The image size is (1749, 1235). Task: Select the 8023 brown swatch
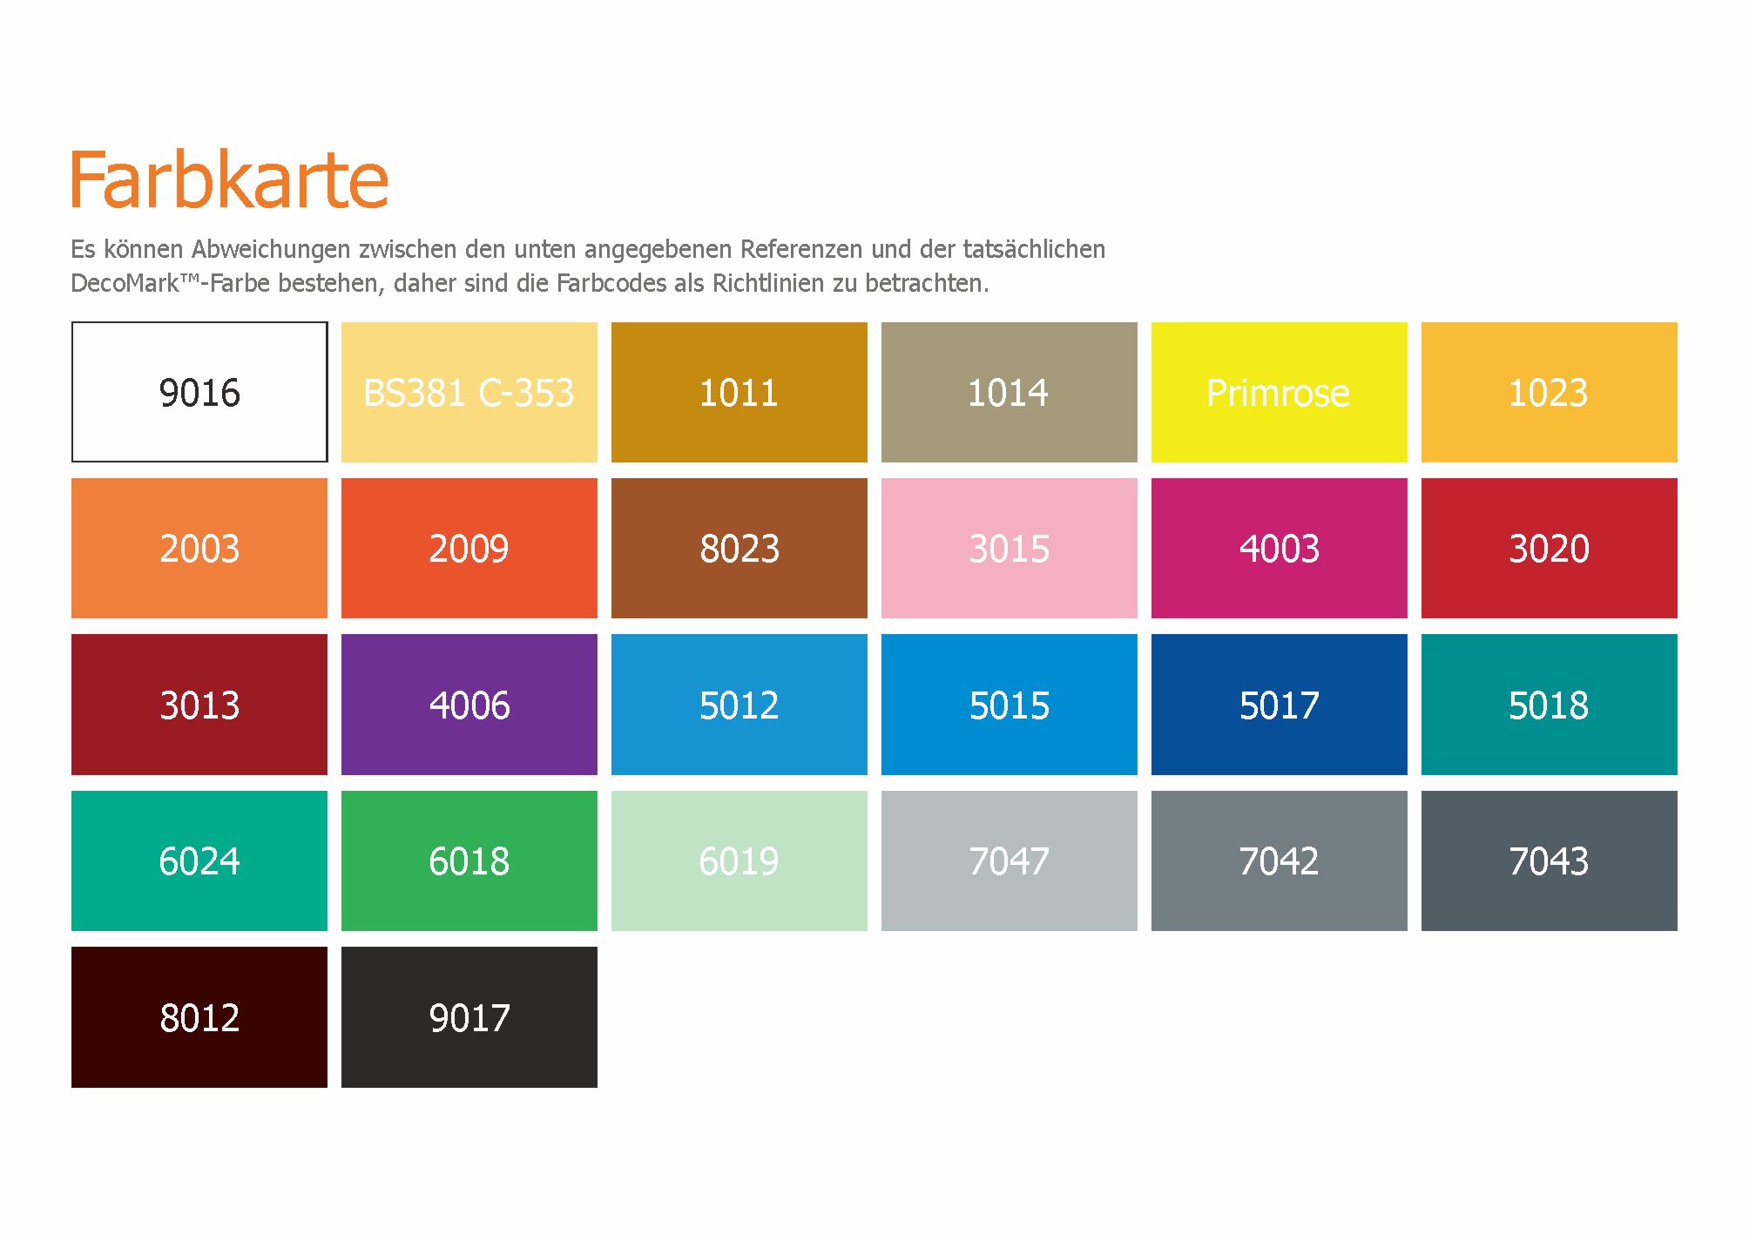tap(739, 548)
